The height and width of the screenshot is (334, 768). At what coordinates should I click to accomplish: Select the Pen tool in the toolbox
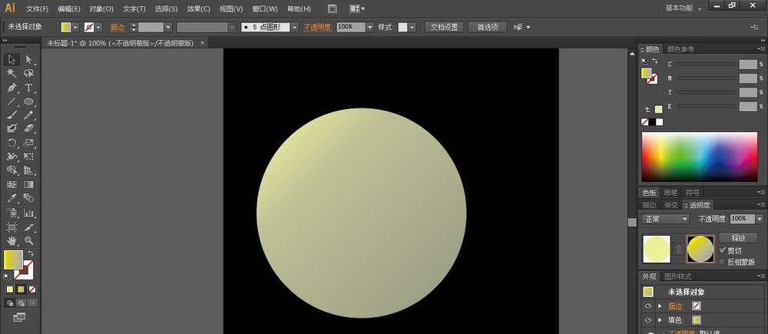pos(12,88)
